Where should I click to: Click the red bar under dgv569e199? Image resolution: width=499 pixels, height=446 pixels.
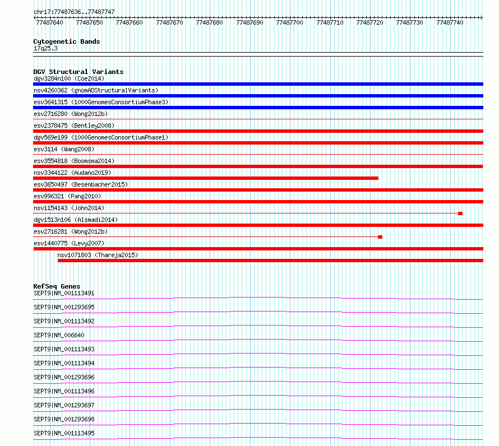point(258,143)
